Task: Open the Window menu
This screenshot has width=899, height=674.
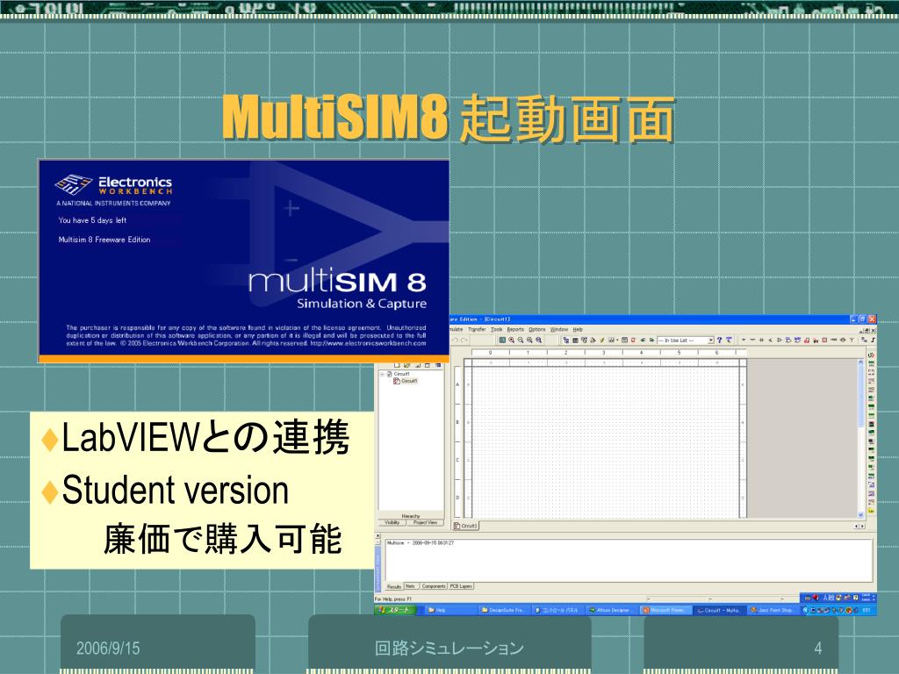Action: click(559, 330)
